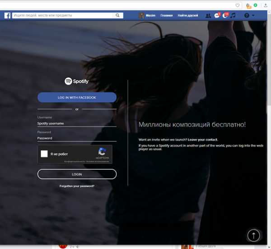Open Найти друзей in top bar
Image resolution: width=271 pixels, height=249 pixels.
188,15
